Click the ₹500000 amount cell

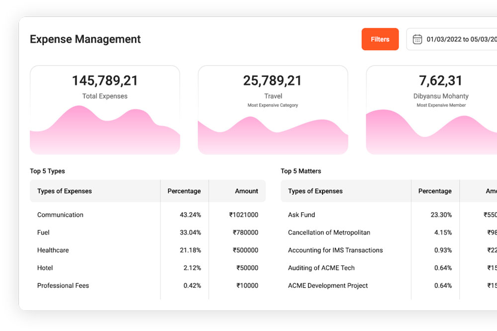click(246, 250)
